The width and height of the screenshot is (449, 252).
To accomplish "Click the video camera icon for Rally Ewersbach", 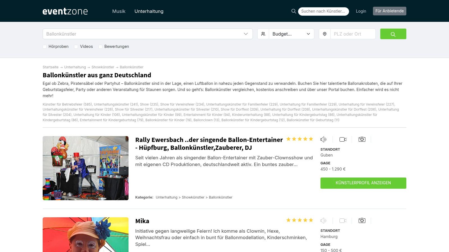I will pos(343,139).
